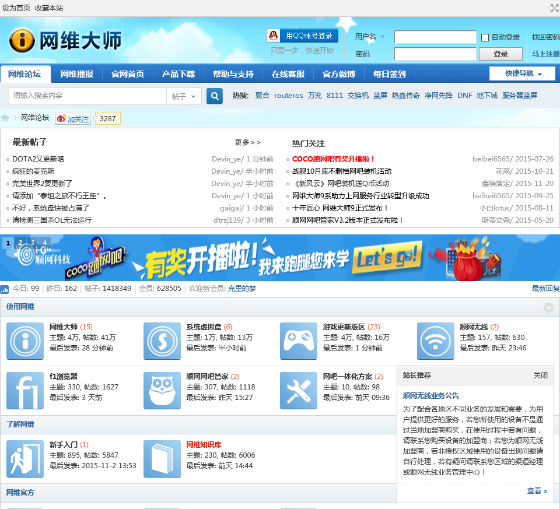Open the 顺网网吧管家 owl icon

click(162, 391)
